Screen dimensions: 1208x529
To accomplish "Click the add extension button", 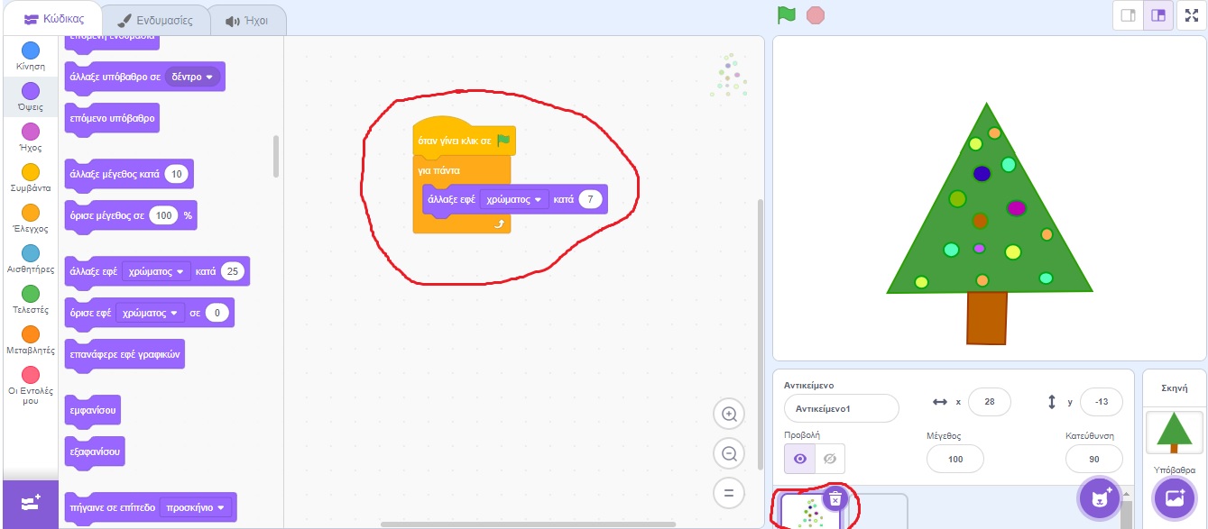I will 31,504.
